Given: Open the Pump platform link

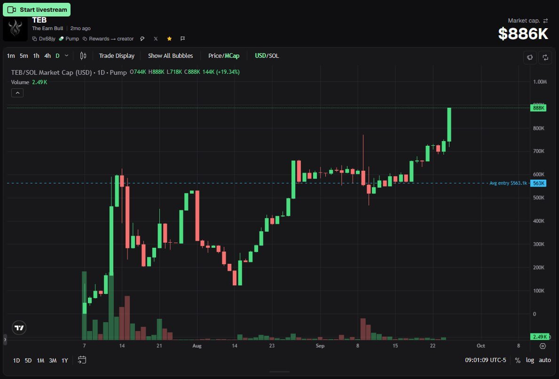Looking at the screenshot, I should pos(69,39).
